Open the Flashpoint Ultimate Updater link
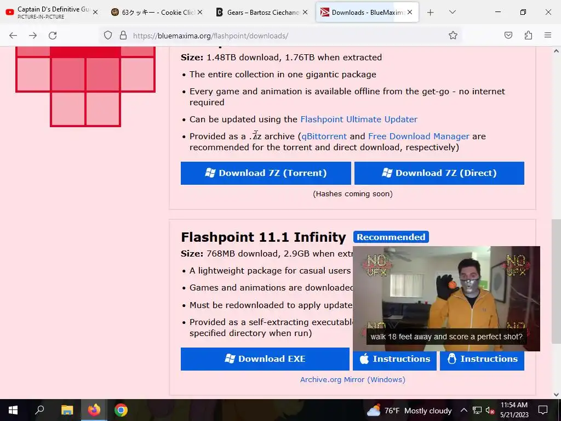Screen dimensions: 561x421 (x=359, y=119)
